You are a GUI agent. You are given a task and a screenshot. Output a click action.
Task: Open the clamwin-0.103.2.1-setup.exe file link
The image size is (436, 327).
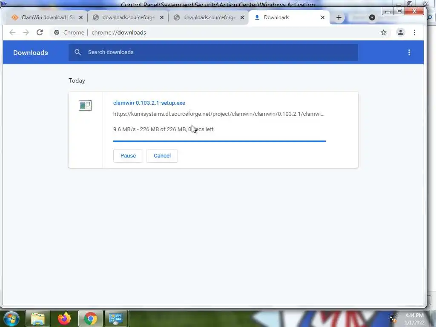[149, 103]
